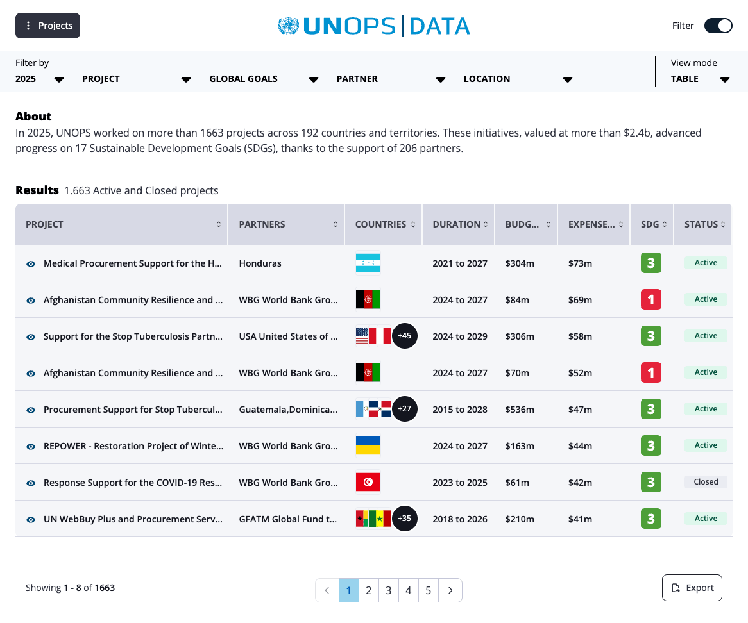Viewport: 748px width, 623px height.
Task: Open REPOWER - Restoration Project of Winte... project
Action: [133, 446]
